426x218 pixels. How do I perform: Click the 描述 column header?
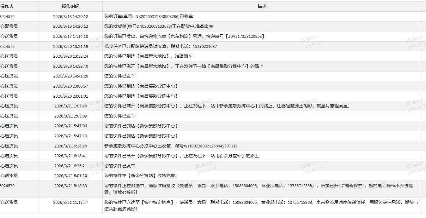tap(262, 6)
